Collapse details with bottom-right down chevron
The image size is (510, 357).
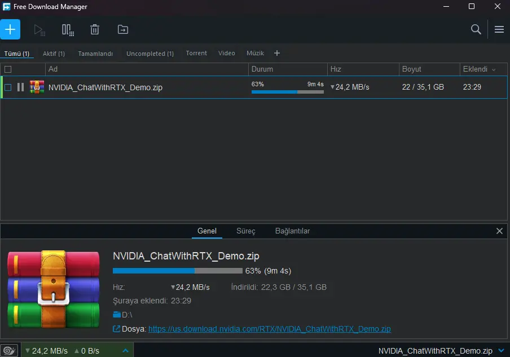coord(501,350)
